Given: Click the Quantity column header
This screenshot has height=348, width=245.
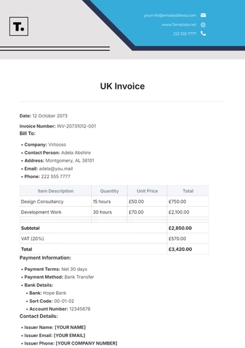Looking at the screenshot, I should click(x=110, y=191).
